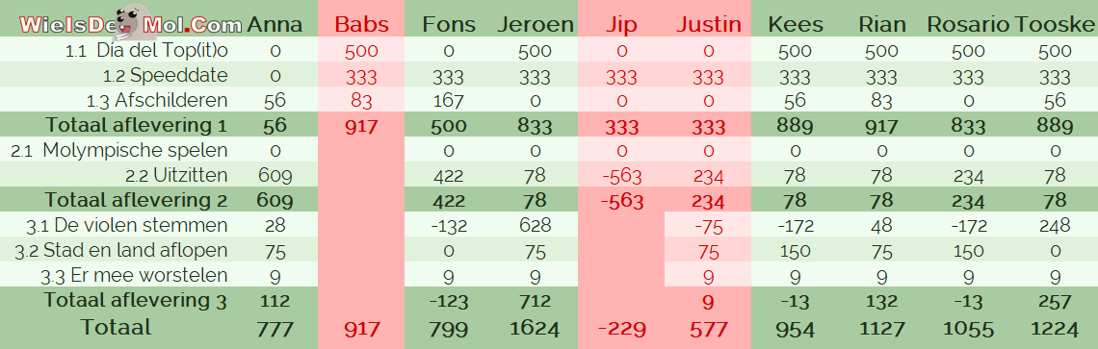
Task: Select Fons's 167 Afschilderen score
Action: (449, 101)
